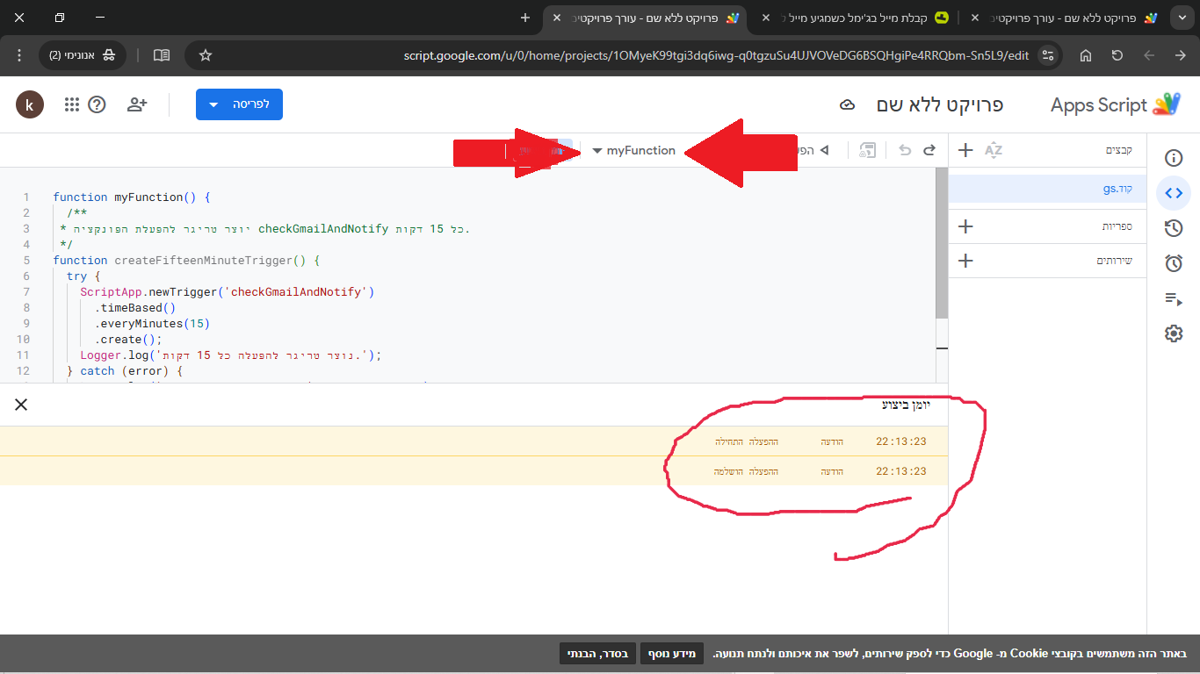Open the Executions list icon in the sidebar
This screenshot has width=1200, height=674.
pyautogui.click(x=1174, y=298)
